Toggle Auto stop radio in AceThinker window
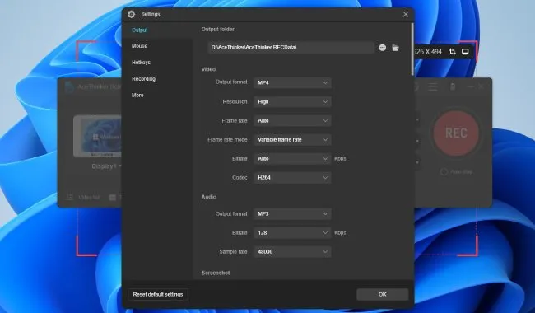 click(444, 171)
